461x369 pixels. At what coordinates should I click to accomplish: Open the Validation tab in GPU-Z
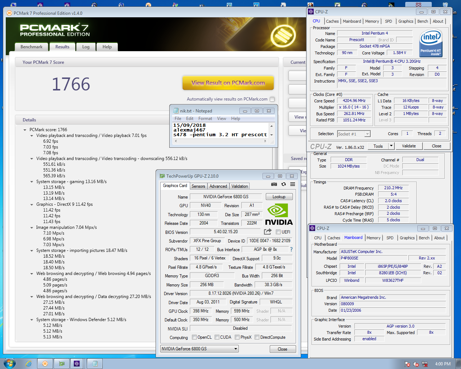click(240, 186)
